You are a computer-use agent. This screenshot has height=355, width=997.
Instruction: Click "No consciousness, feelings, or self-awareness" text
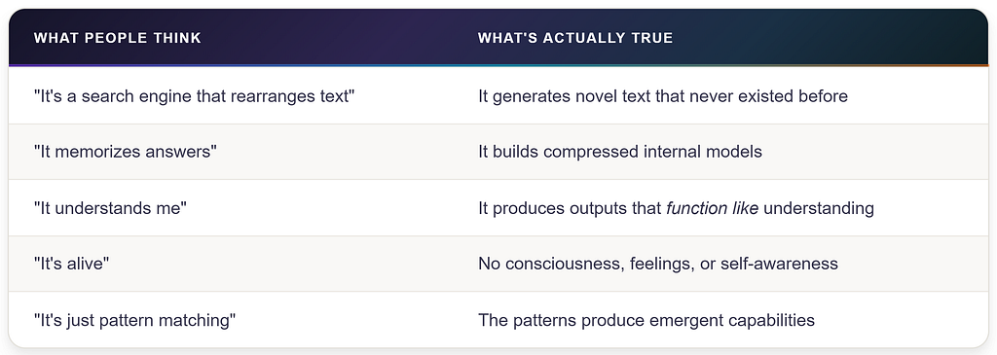pyautogui.click(x=658, y=264)
